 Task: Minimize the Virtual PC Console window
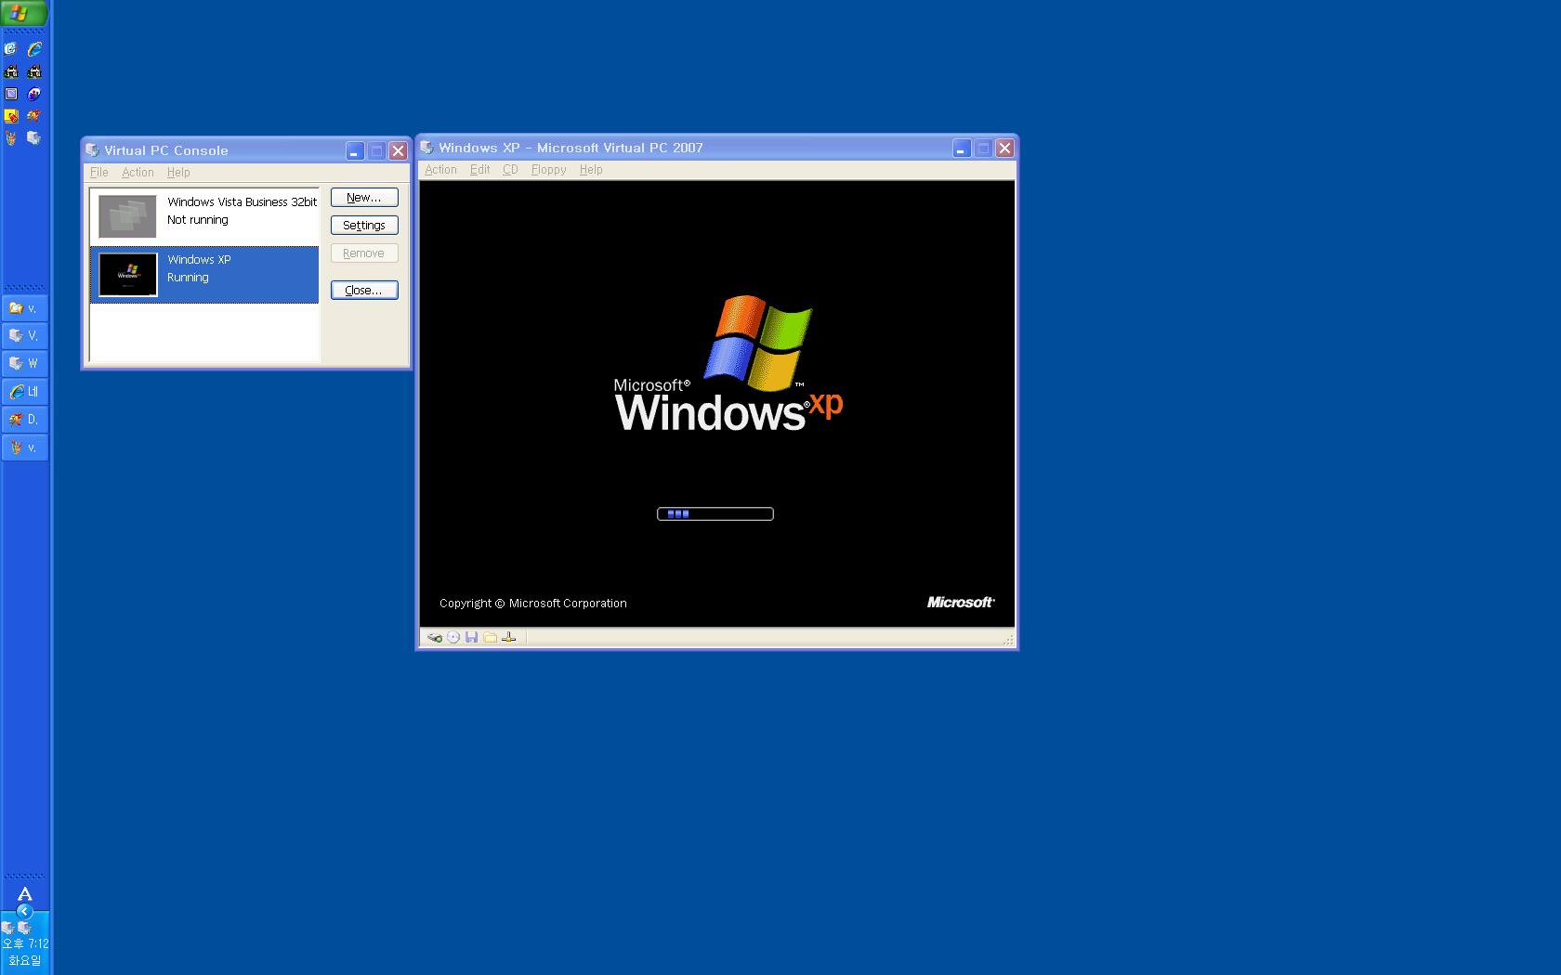(354, 150)
